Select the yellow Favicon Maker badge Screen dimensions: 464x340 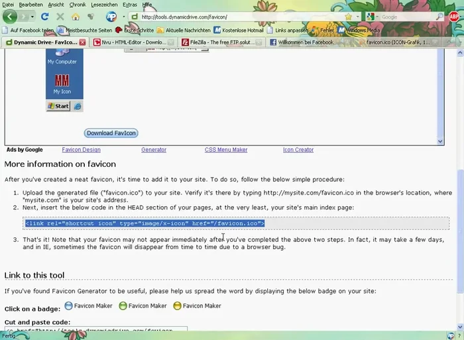tap(198, 306)
